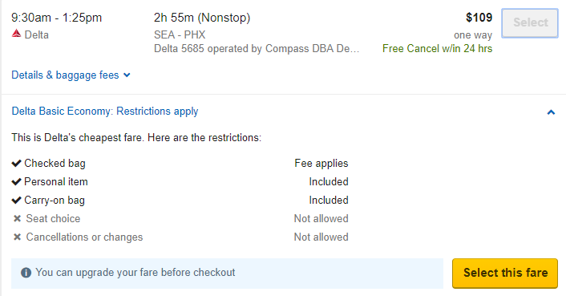Click the SEA - PHX route text
The height and width of the screenshot is (296, 566).
click(180, 34)
